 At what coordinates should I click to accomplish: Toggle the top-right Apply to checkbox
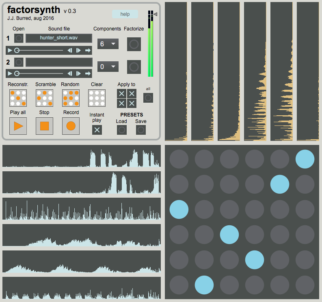click(132, 94)
